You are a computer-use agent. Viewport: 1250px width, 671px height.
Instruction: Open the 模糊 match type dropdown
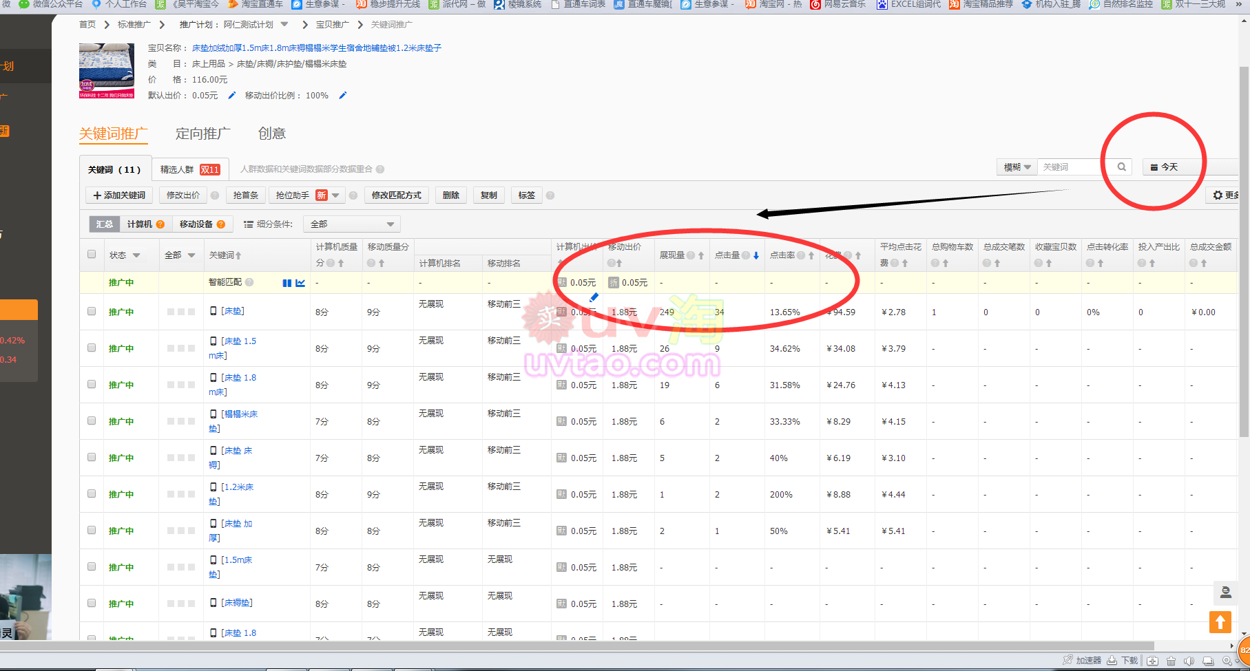[1017, 167]
